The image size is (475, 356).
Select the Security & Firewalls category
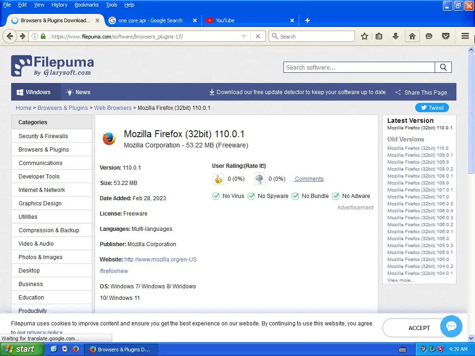[52, 136]
